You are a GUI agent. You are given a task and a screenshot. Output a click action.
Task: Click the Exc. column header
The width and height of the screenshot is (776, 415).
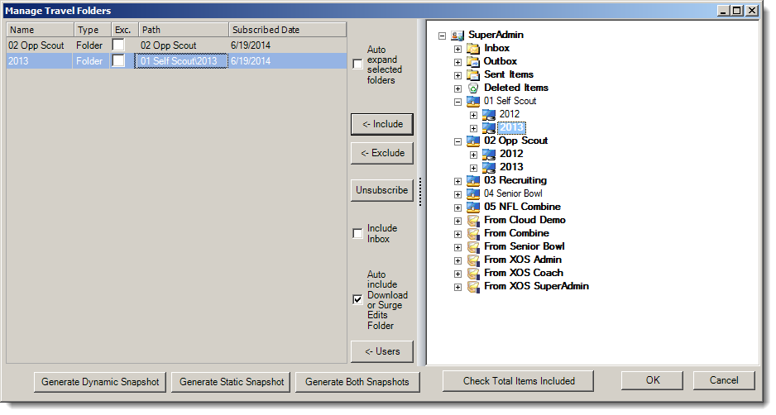point(124,30)
